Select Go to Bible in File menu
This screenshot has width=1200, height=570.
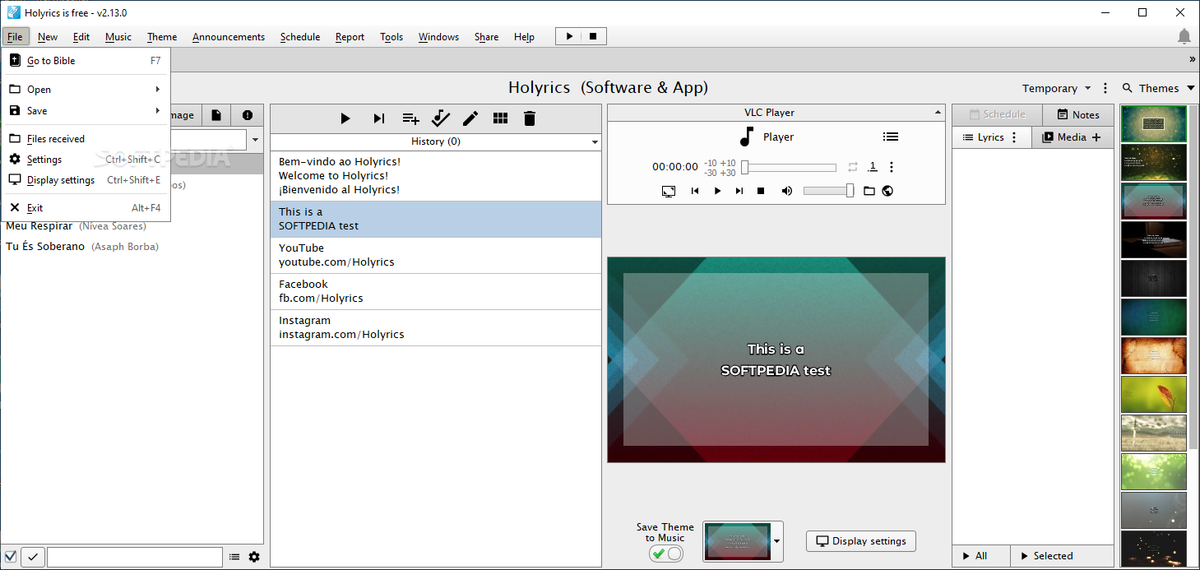[86, 61]
